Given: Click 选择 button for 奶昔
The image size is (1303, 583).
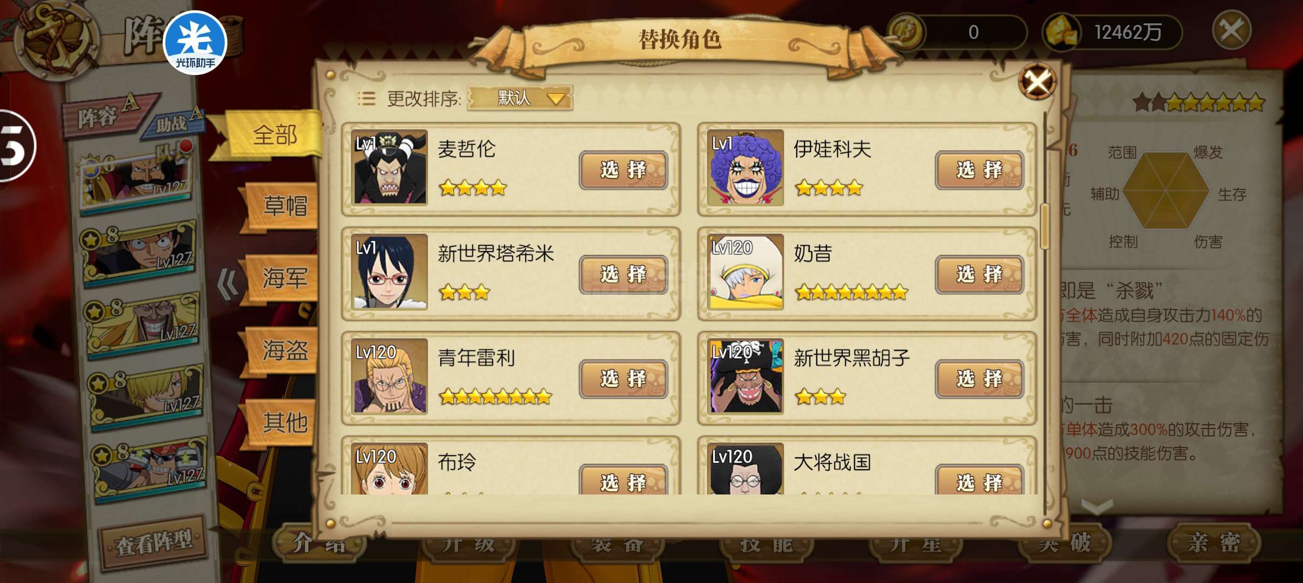Looking at the screenshot, I should click(979, 274).
